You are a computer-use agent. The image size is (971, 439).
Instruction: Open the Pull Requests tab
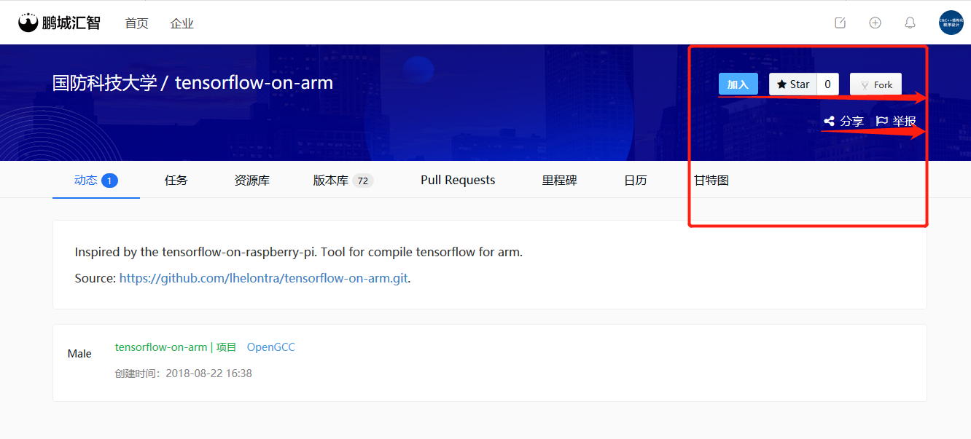(458, 180)
